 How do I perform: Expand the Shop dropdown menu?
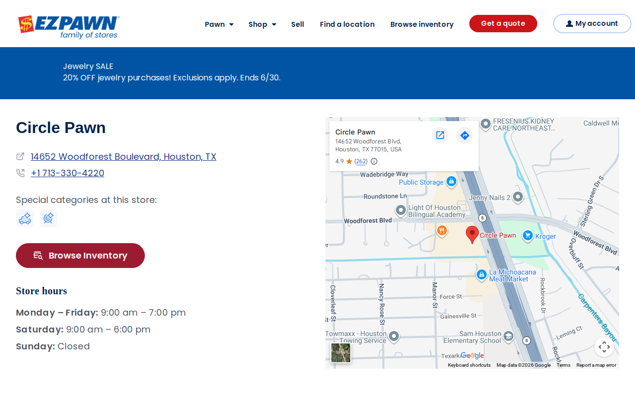tap(262, 24)
